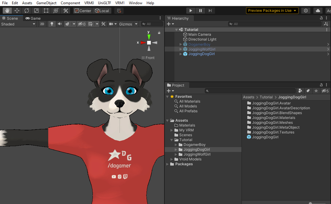
Task: Select the Scale tool
Action: tap(36, 11)
